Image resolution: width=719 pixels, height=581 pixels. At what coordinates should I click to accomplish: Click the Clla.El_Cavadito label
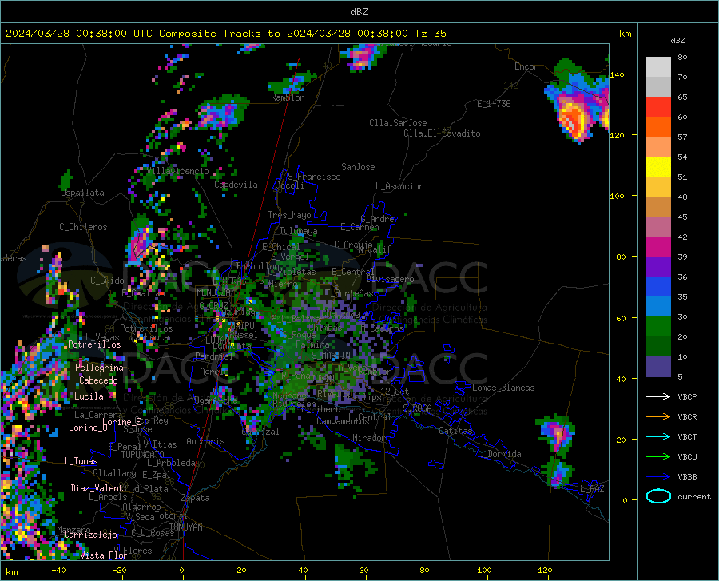[x=442, y=133]
